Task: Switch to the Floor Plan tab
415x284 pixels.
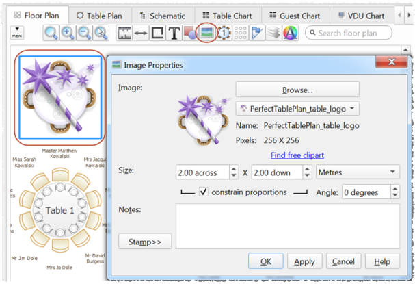Action: click(x=37, y=16)
